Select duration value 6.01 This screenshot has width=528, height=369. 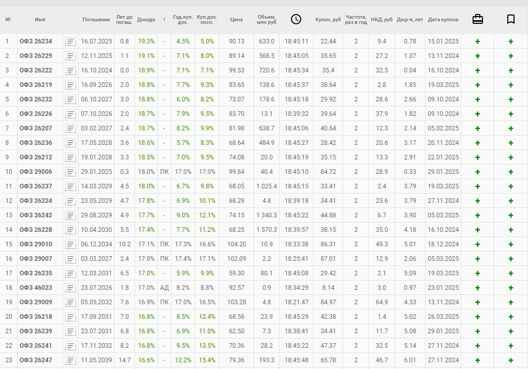(x=410, y=360)
